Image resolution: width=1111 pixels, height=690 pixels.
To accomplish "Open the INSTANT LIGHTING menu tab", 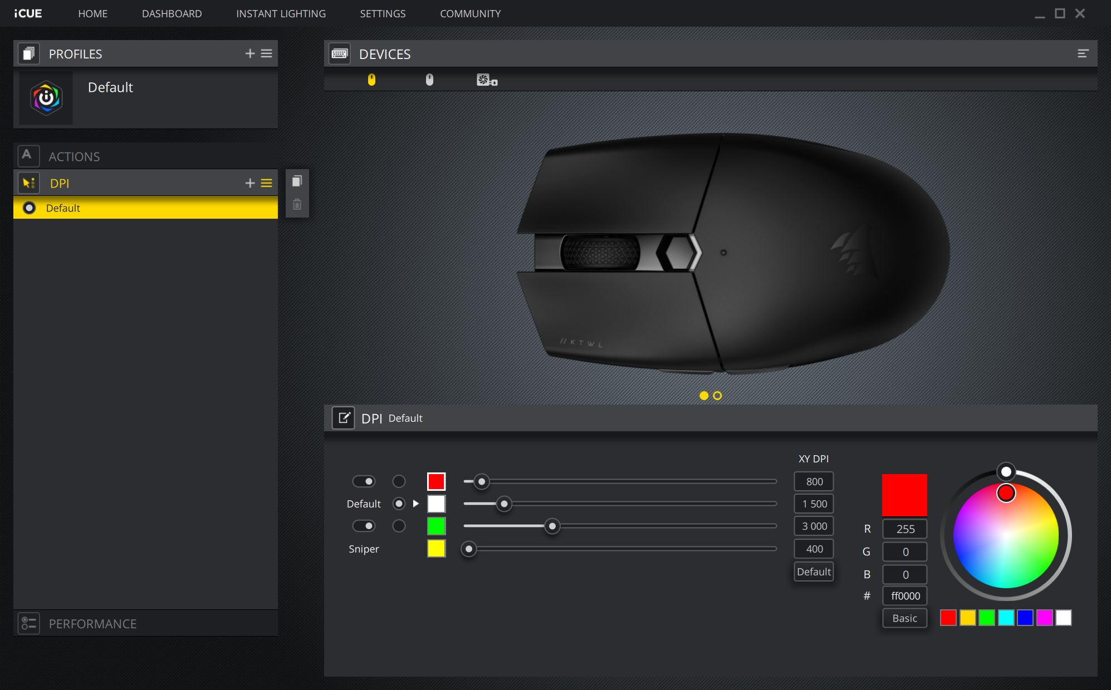I will (281, 13).
